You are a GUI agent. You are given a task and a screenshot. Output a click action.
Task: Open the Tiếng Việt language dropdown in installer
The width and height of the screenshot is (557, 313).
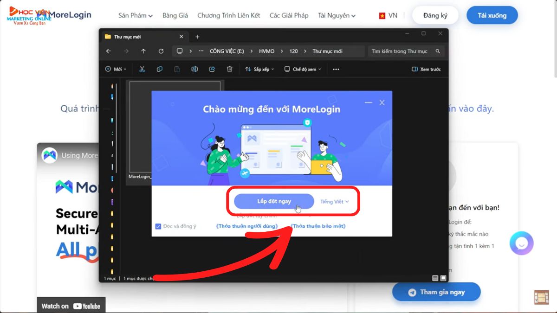coord(334,202)
